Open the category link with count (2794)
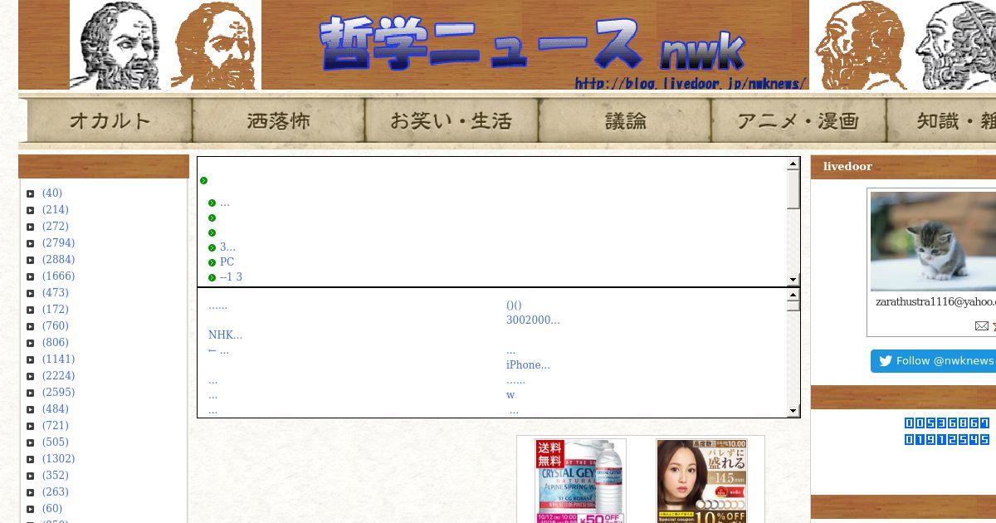This screenshot has width=996, height=523. point(58,243)
